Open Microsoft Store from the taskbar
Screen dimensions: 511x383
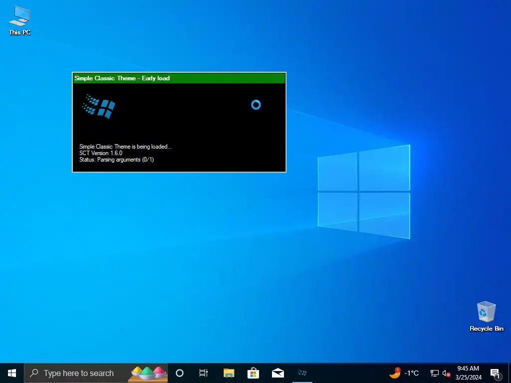(253, 373)
